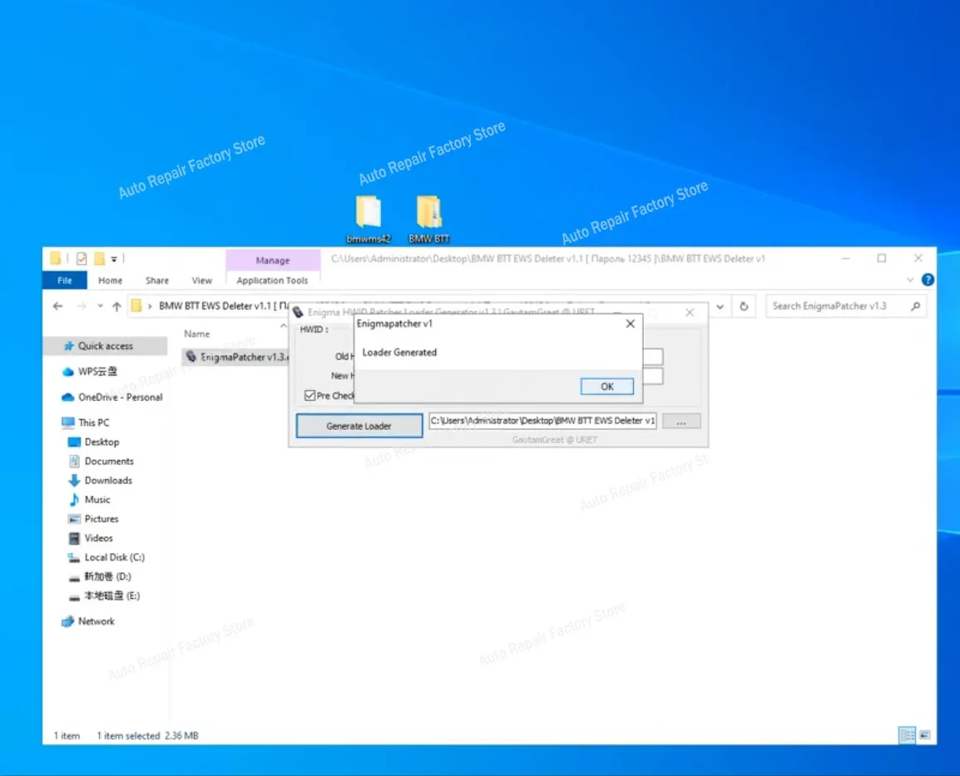Click BMW BTT EWS Deleter breadcrumb
Viewport: 960px width, 776px height.
pyautogui.click(x=224, y=306)
